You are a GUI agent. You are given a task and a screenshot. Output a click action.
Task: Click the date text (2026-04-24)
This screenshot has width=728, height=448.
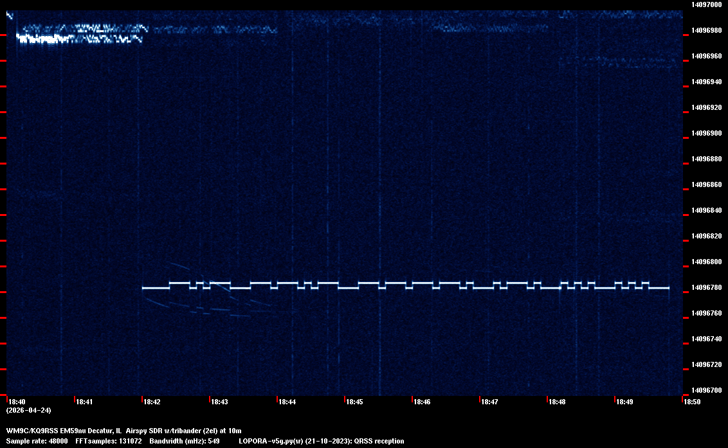click(28, 410)
